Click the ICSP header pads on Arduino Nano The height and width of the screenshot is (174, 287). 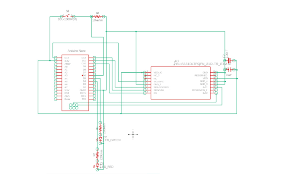coord(73,106)
